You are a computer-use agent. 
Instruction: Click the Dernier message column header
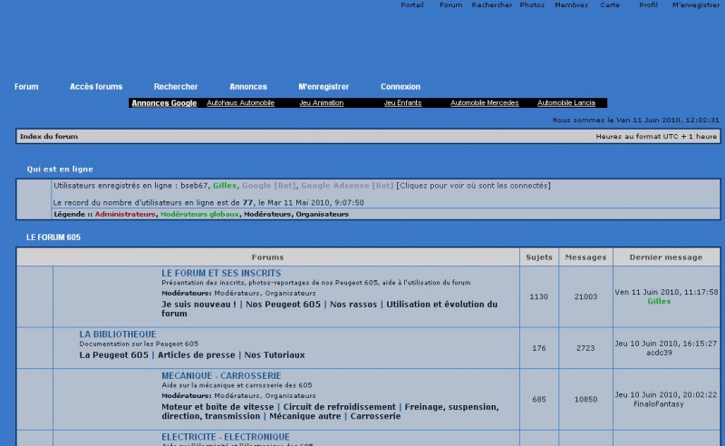pos(666,257)
